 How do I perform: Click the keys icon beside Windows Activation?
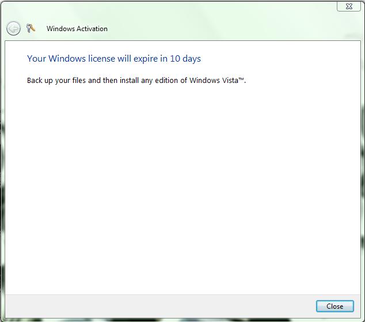[x=31, y=28]
